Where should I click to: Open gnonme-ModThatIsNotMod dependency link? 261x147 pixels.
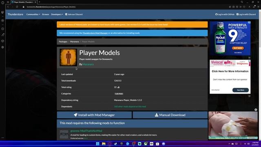pyautogui.click(x=86, y=131)
